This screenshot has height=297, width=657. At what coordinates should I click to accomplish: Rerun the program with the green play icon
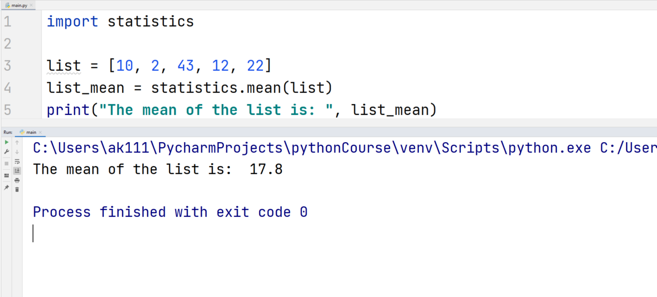click(6, 142)
